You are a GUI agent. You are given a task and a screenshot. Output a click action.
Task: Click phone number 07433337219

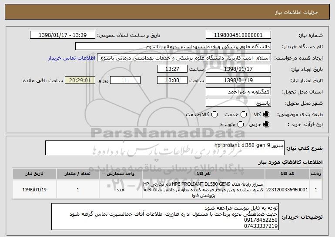(261, 226)
